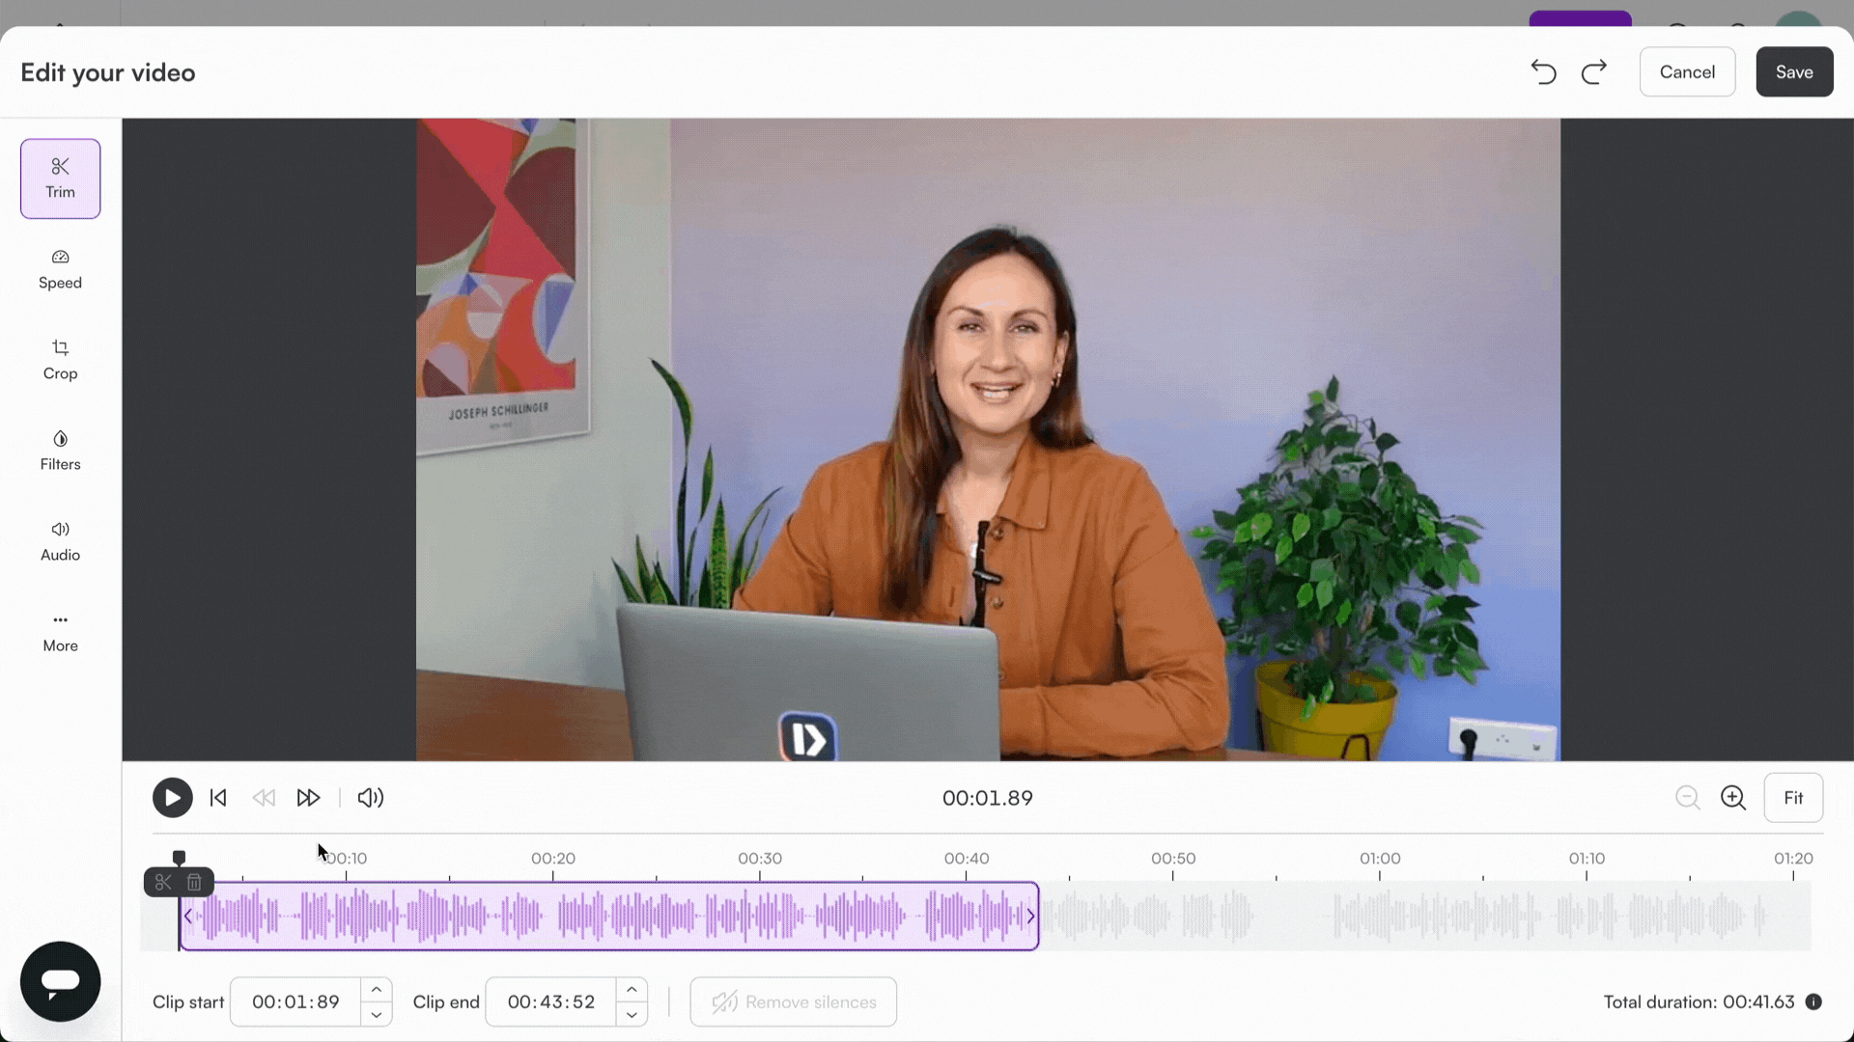Decrease Clip end time with the down stepper
Image resolution: width=1854 pixels, height=1042 pixels.
coord(632,1015)
